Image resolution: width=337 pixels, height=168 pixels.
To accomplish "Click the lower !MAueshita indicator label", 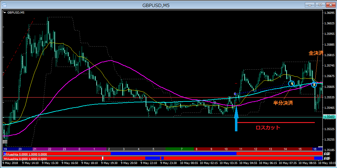I will point(25,158).
